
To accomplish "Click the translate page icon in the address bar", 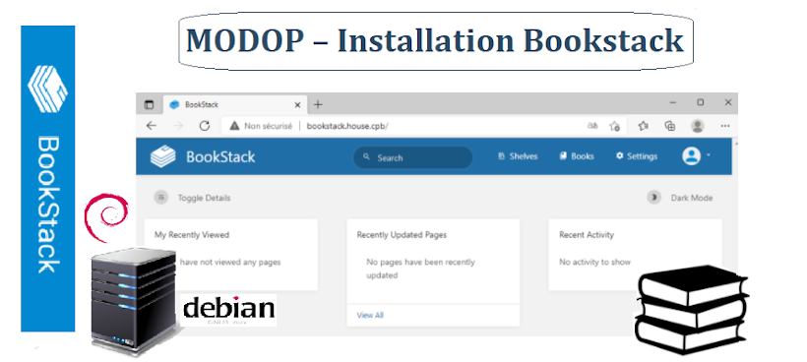I will coord(592,126).
